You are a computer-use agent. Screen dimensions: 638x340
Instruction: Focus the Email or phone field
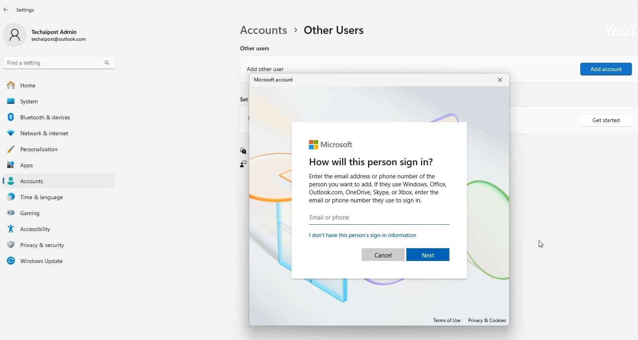tap(379, 217)
